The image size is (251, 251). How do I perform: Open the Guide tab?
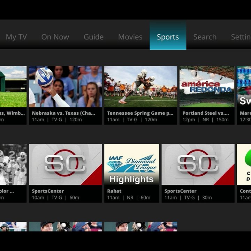(93, 37)
